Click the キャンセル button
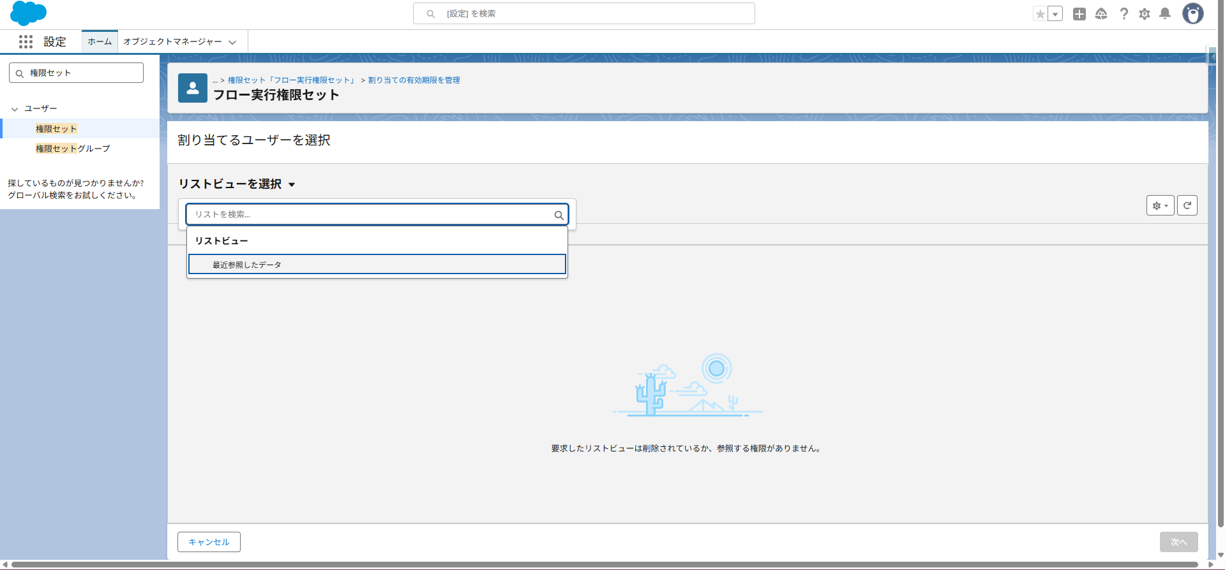This screenshot has height=570, width=1225. coord(209,542)
